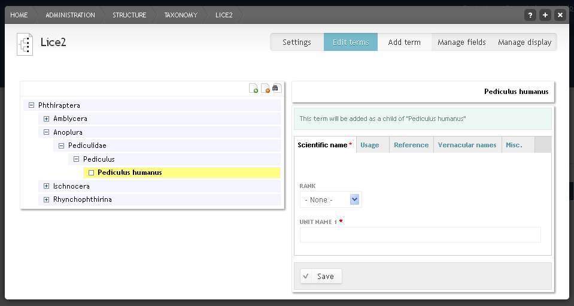Select the Vernacular names form tab
This screenshot has width=574, height=306.
pos(467,145)
